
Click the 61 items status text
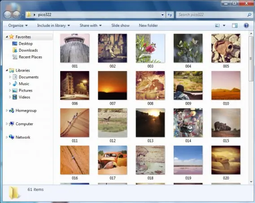(35, 190)
